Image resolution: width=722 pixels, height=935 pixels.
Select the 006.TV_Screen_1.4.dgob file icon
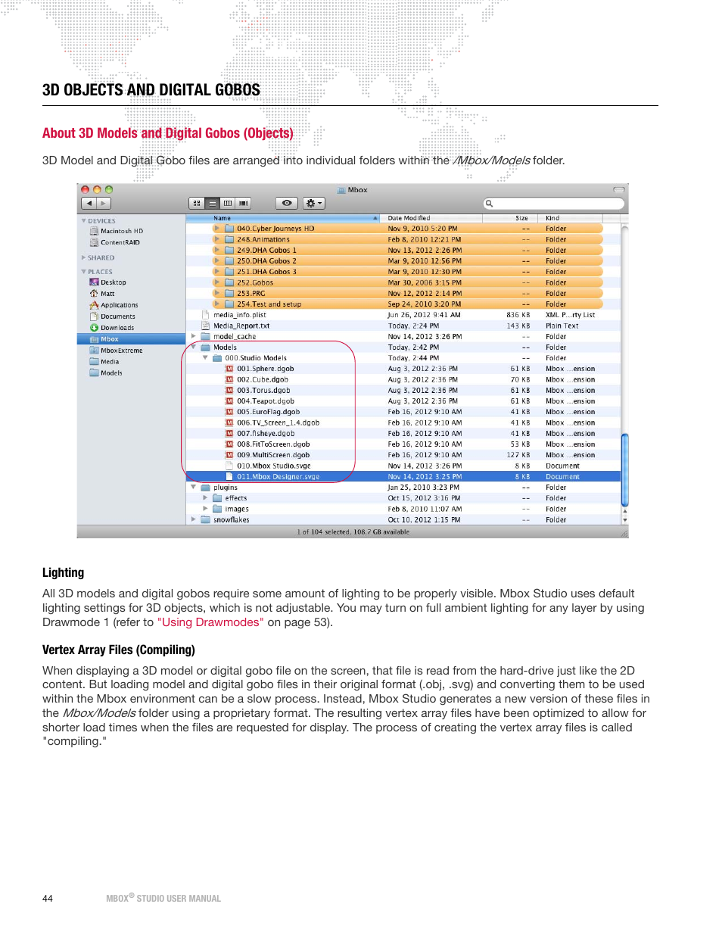[x=229, y=423]
